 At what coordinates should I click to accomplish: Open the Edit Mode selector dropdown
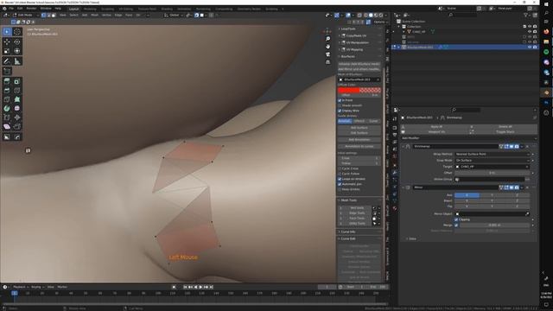tap(25, 16)
